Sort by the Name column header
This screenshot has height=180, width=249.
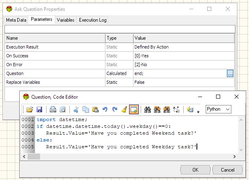(x=55, y=38)
